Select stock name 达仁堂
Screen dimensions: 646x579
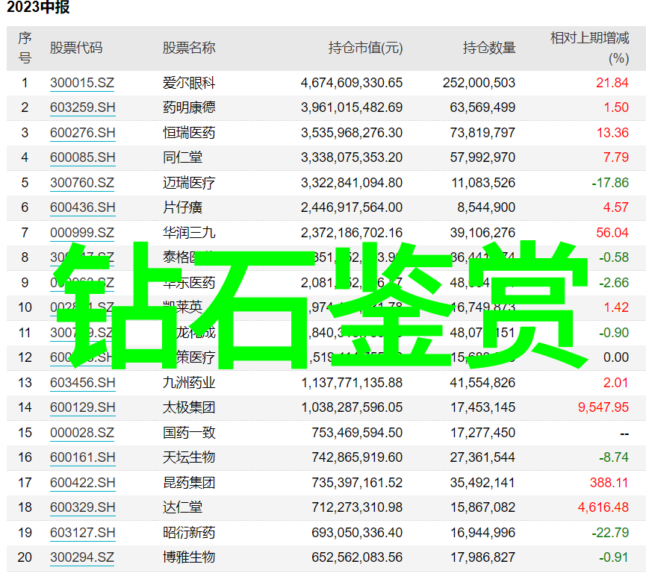pyautogui.click(x=182, y=508)
